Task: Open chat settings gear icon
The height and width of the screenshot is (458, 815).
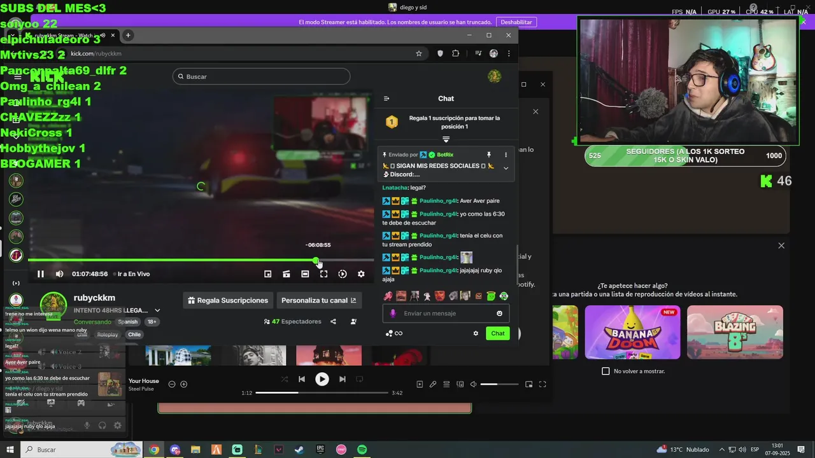Action: tap(476, 333)
